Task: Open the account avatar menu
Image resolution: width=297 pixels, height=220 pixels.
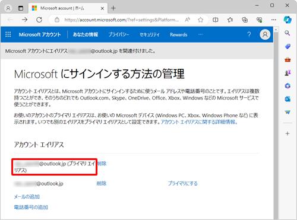Action: [x=265, y=34]
